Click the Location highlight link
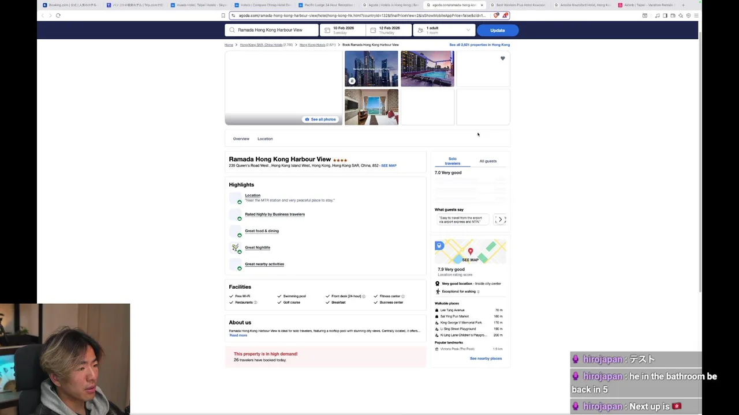Screen dimensions: 739x415 pyautogui.click(x=252, y=195)
